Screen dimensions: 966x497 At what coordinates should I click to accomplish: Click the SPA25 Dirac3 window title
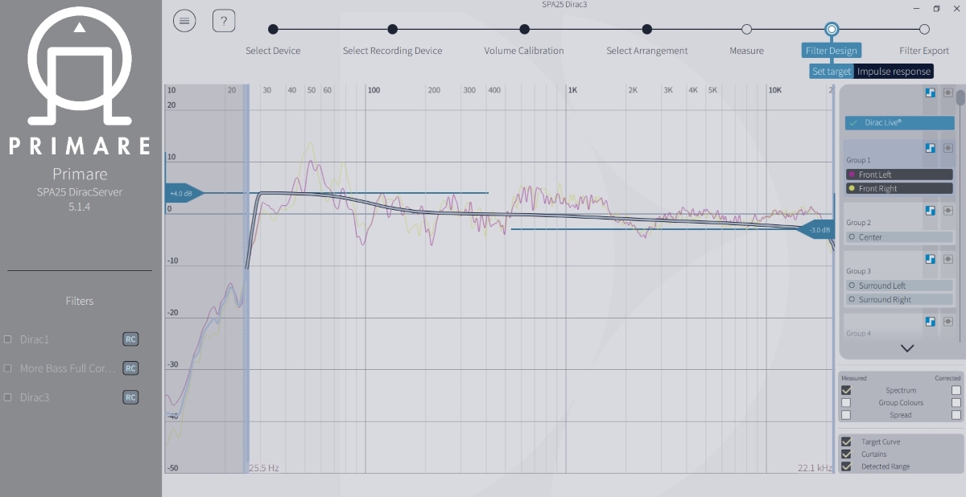coord(563,4)
